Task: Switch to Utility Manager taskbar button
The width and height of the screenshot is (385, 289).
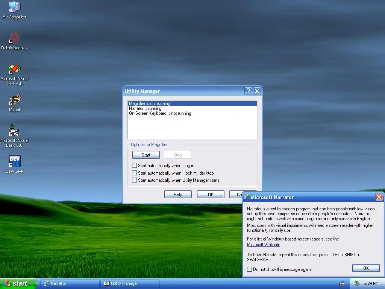Action: pos(130,283)
